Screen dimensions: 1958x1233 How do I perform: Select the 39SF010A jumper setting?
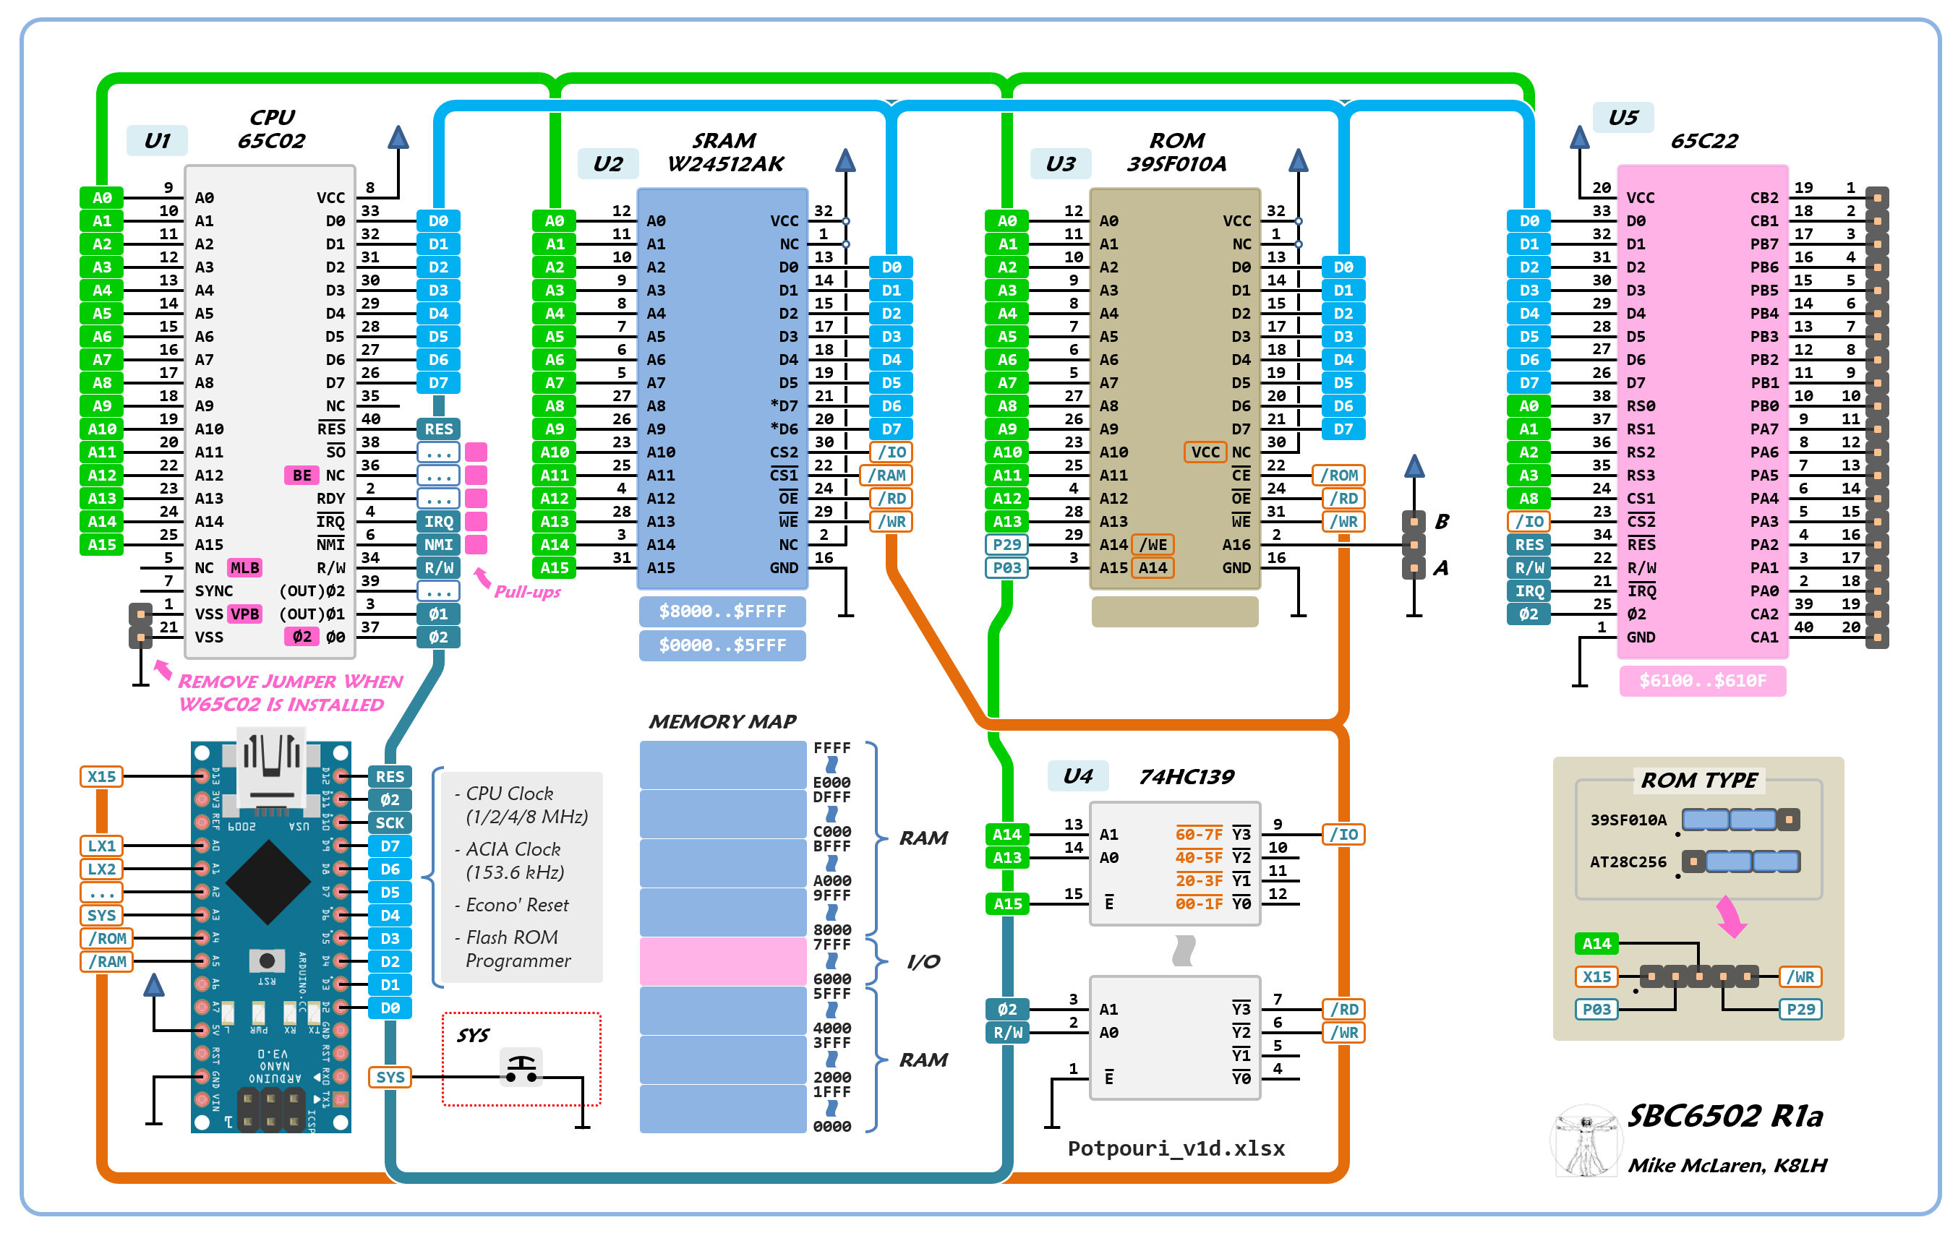[1740, 820]
